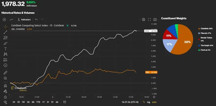Viewport: 216px width, 106px height.
Task: Hide all drawings with eye icon
Action: tap(5, 102)
